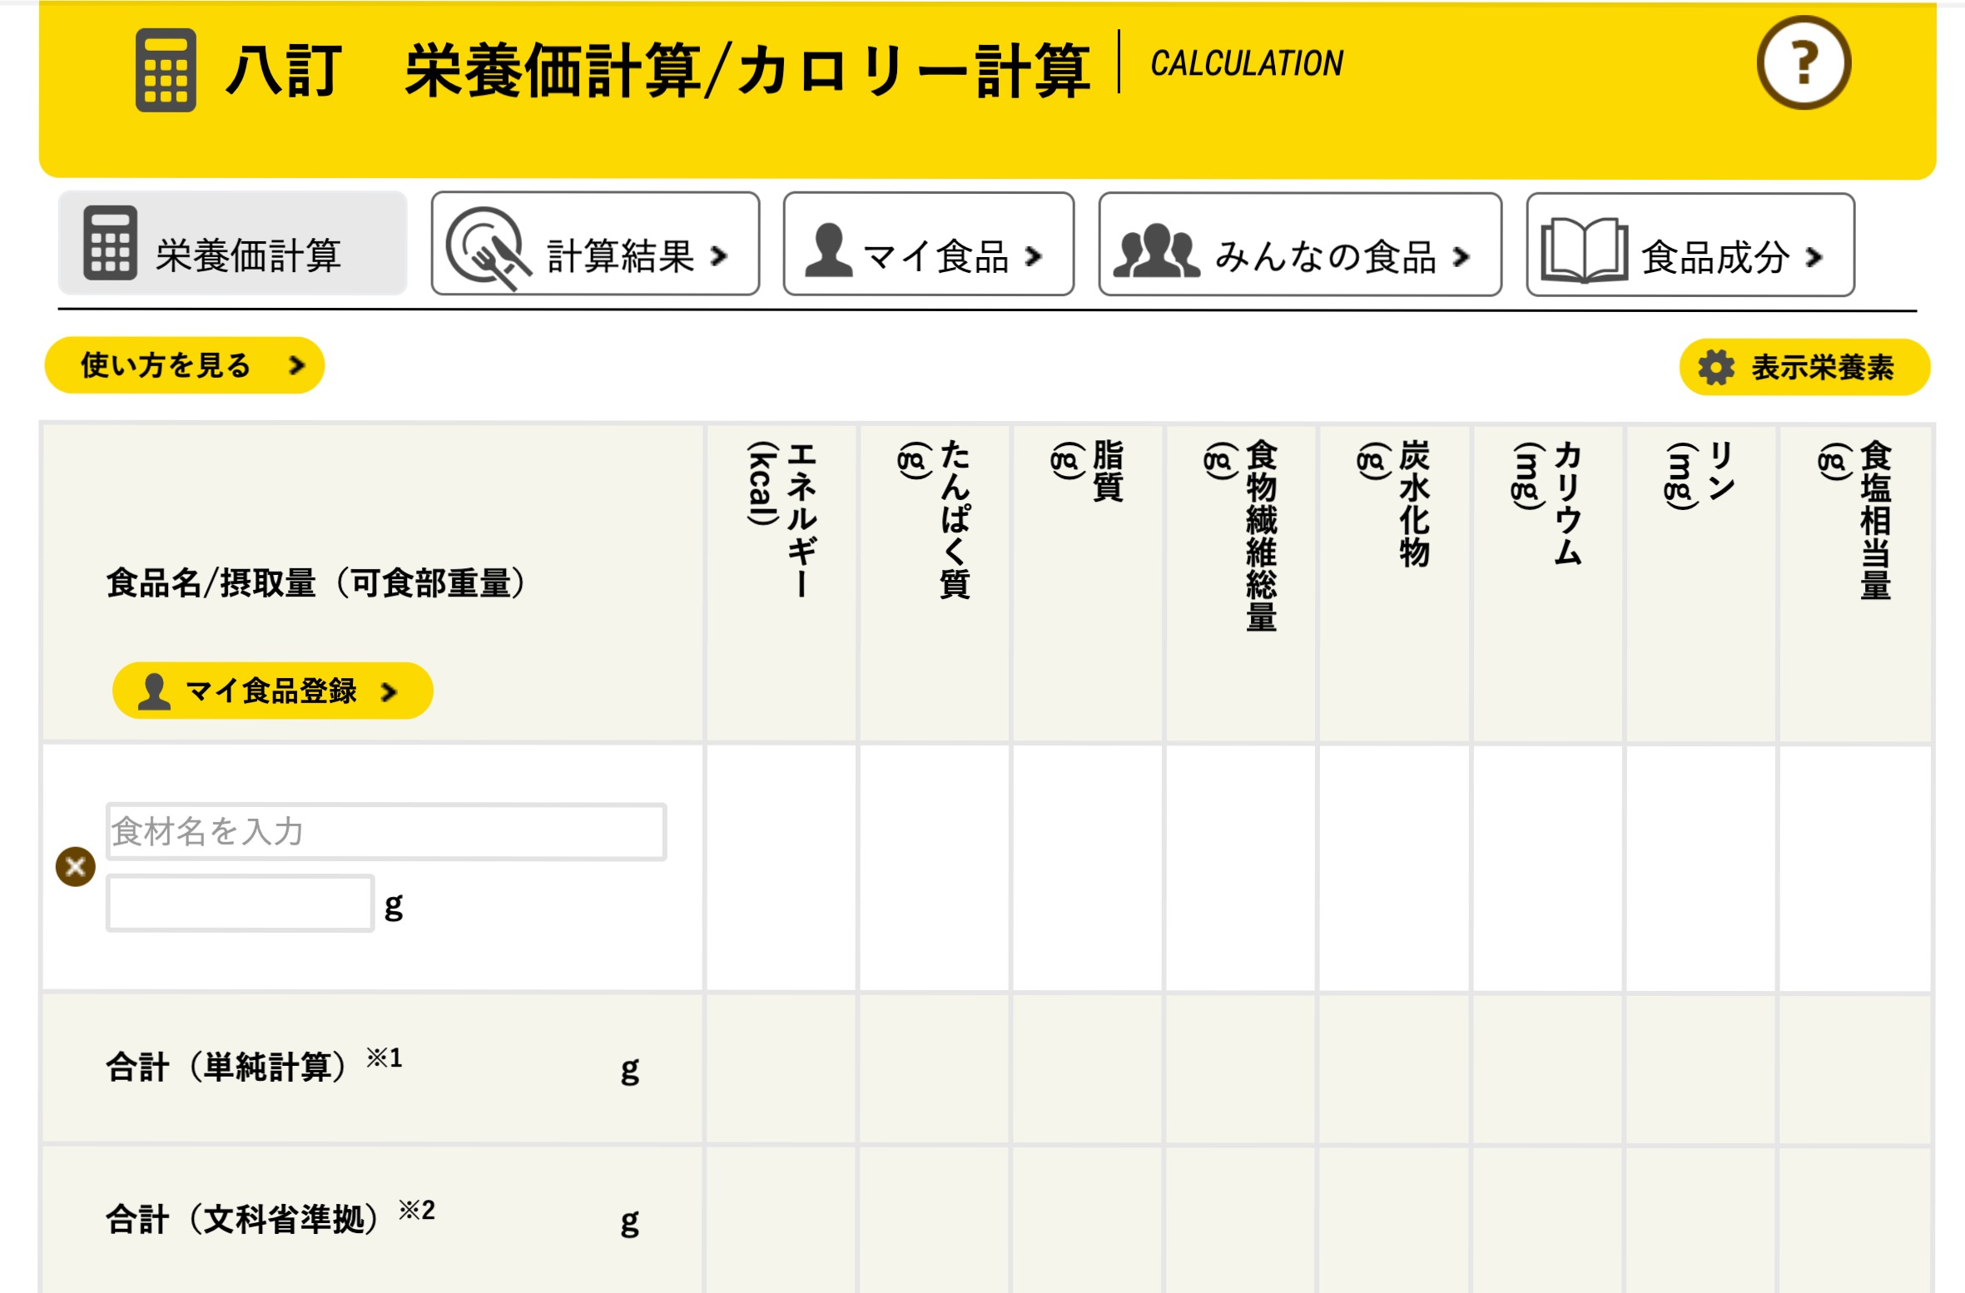Open the みんなの食品 tab

1300,245
